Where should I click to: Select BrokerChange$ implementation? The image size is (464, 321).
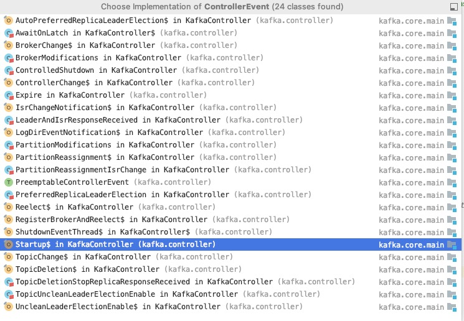[231, 45]
